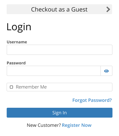Reveal password with the eye icon

(106, 71)
